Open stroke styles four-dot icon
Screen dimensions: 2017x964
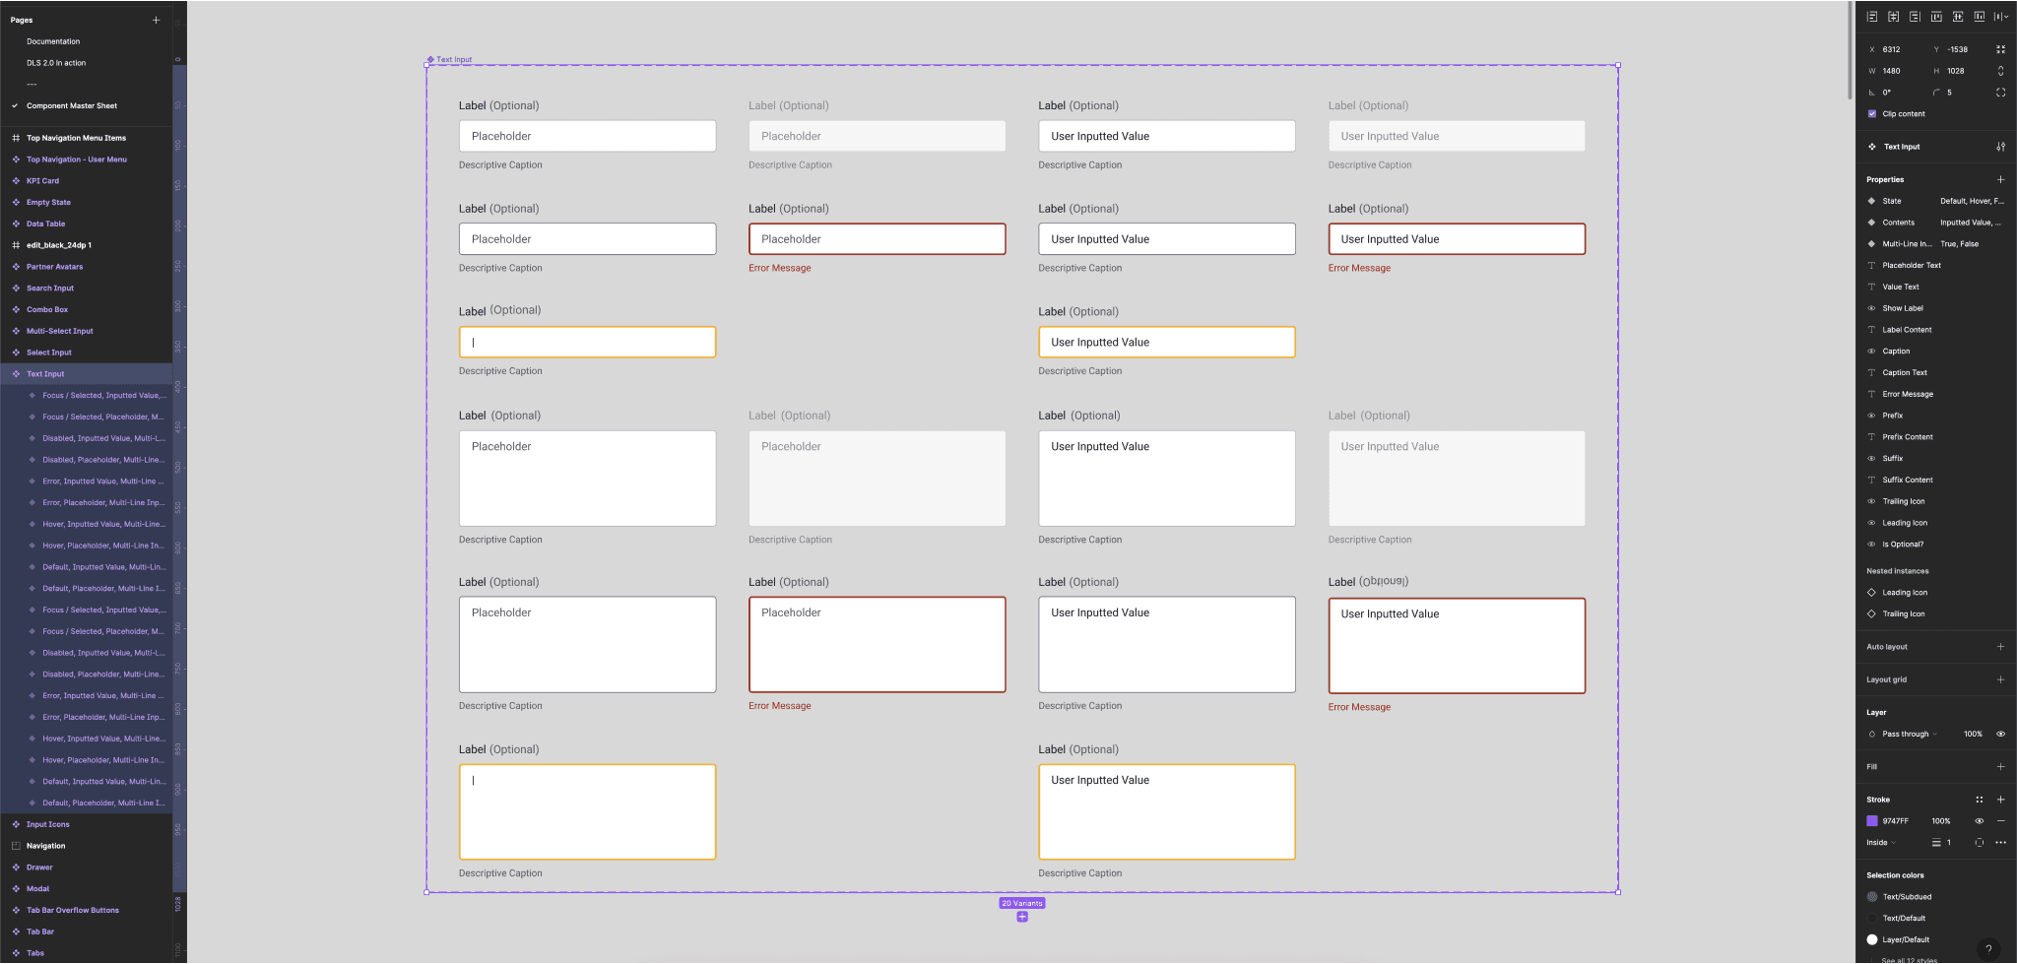[x=1979, y=800]
